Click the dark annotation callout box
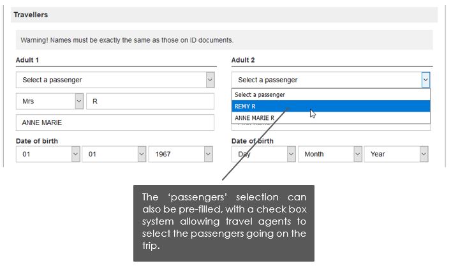 pos(224,223)
